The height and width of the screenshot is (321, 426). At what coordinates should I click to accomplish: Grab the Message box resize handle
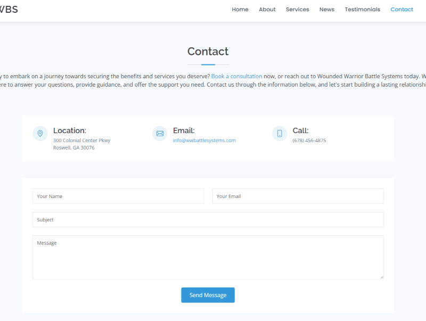(381, 277)
